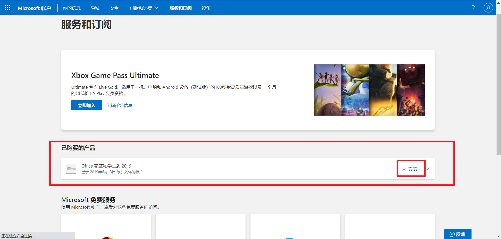This screenshot has height=239, width=501.
Task: Click the 服务和订阅 page title
Action: [x=86, y=25]
